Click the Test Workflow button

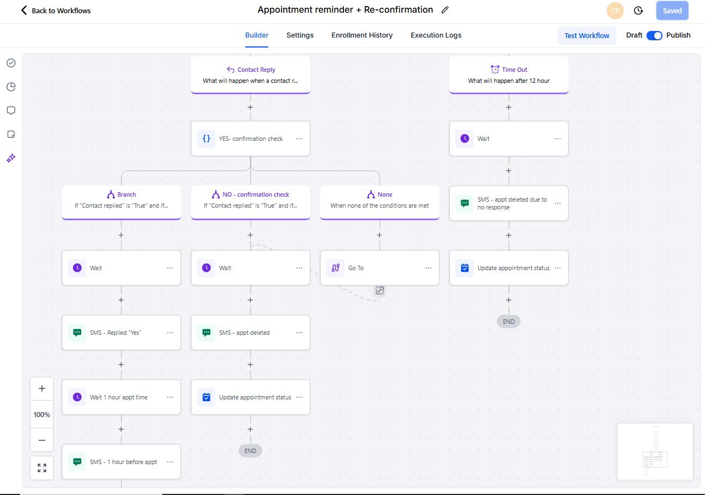coord(587,35)
